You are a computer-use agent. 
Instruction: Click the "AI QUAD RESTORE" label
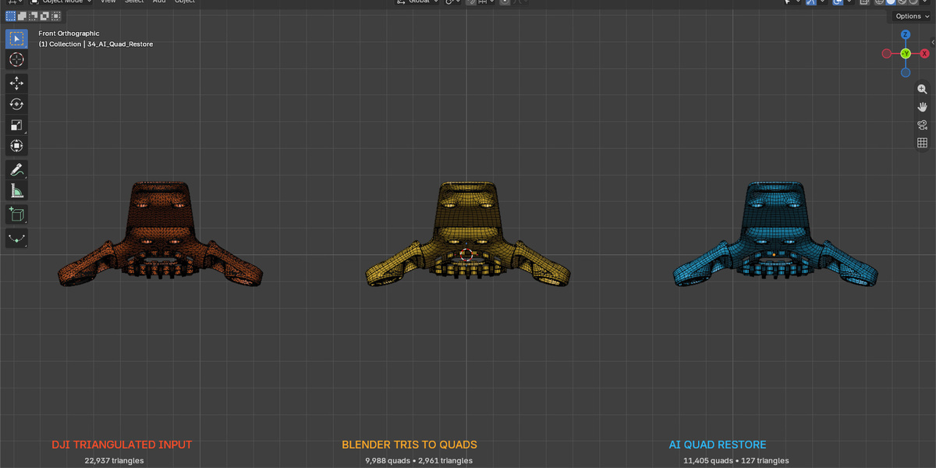[x=718, y=445]
